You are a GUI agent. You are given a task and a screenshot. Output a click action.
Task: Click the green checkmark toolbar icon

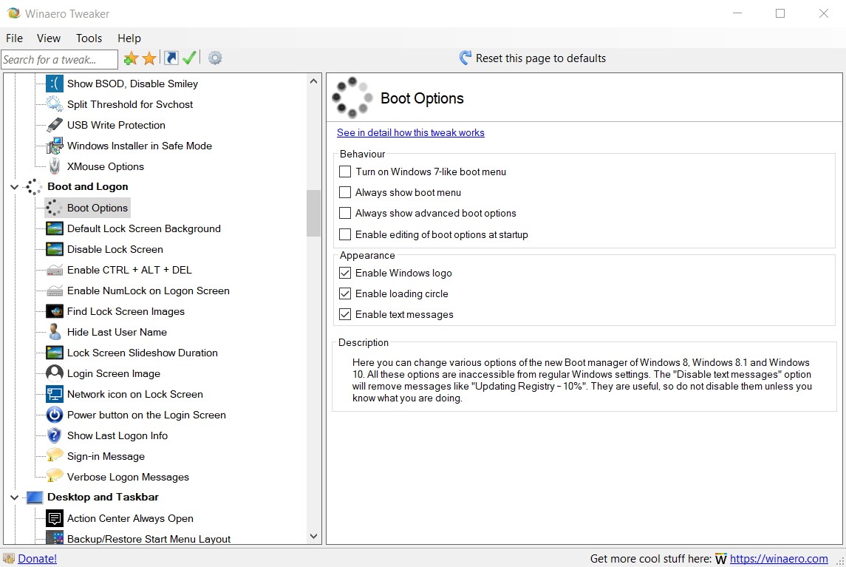click(189, 58)
